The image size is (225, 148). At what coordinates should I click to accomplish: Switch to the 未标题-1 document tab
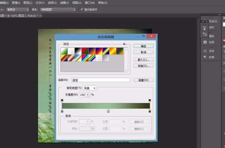(19, 16)
